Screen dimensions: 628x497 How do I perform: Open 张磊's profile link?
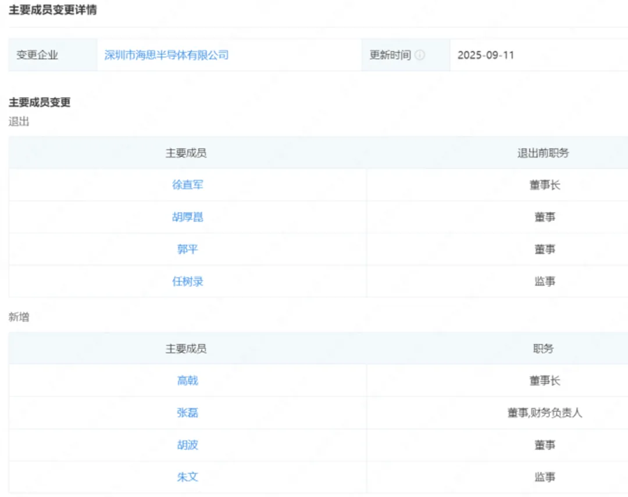coord(187,413)
